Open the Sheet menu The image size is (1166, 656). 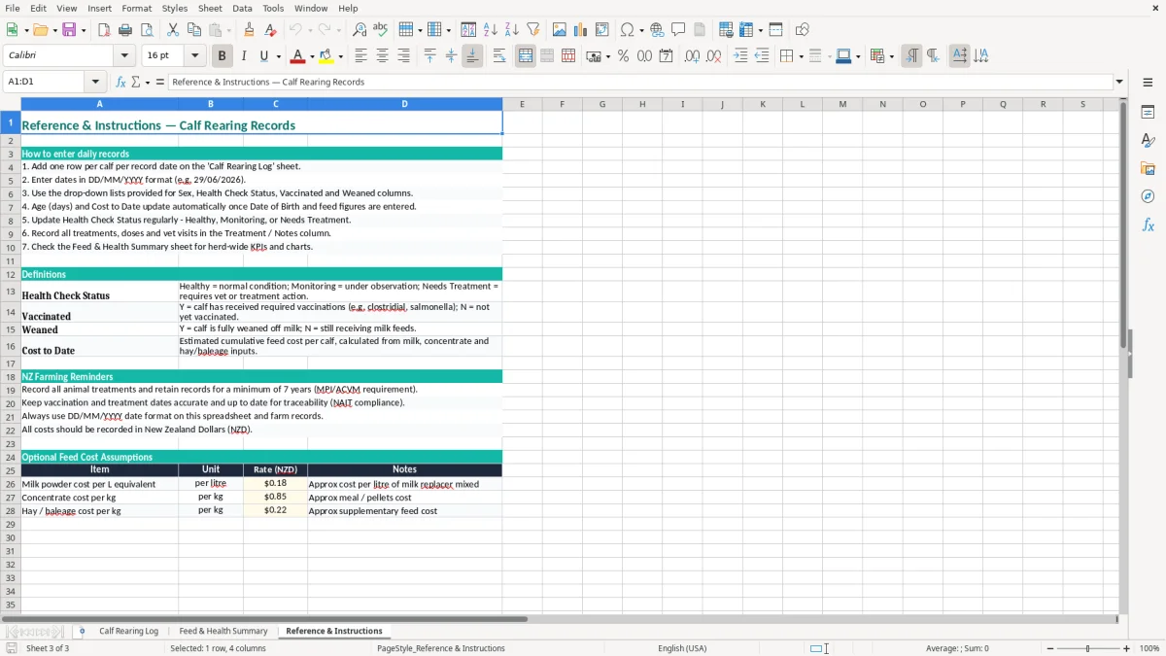coord(210,8)
